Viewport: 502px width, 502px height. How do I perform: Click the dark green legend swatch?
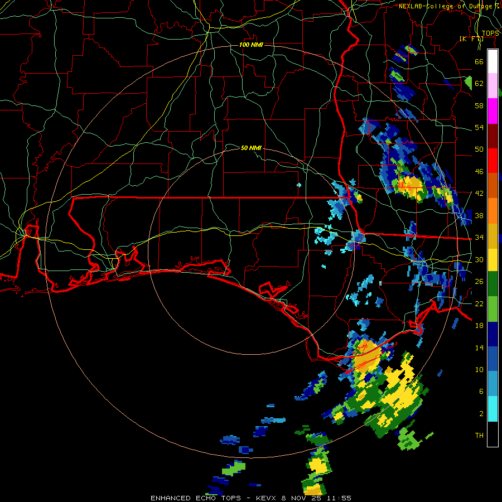493,284
